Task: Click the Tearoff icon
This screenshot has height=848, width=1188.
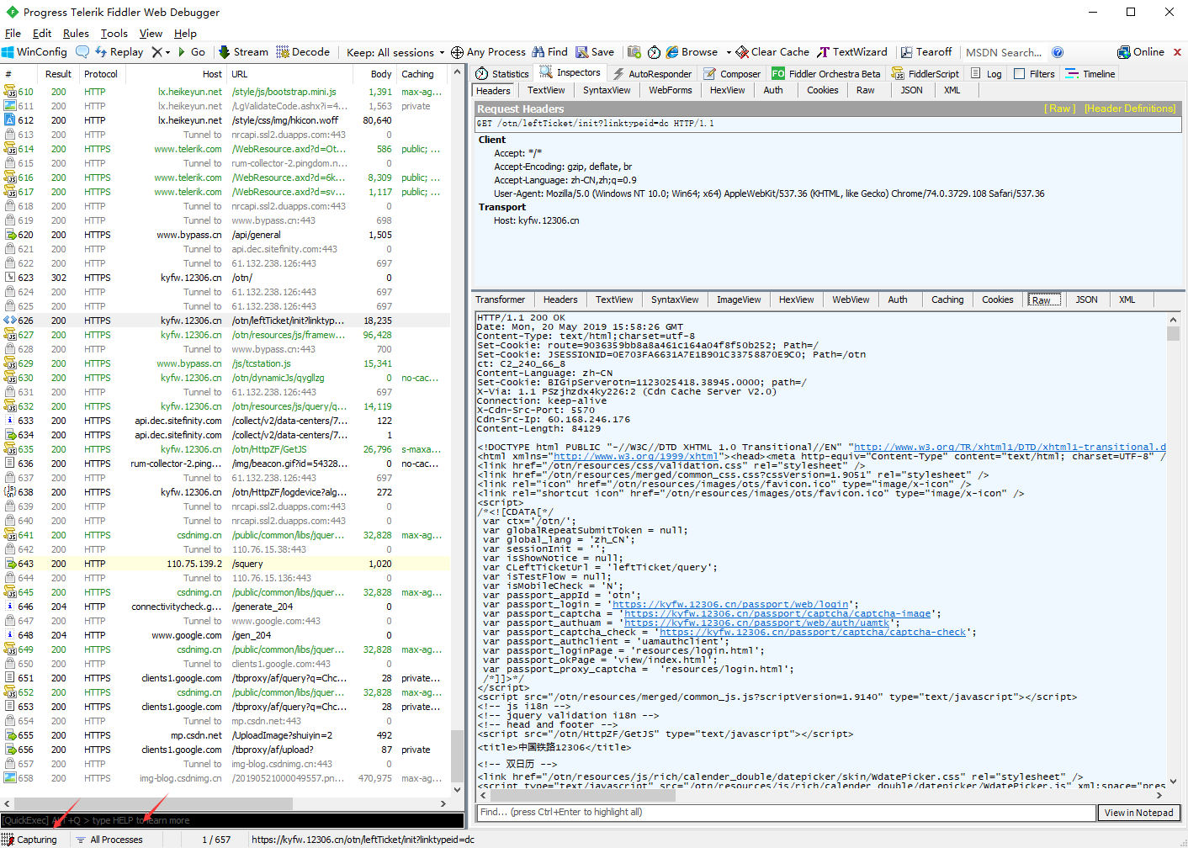Action: tap(925, 51)
